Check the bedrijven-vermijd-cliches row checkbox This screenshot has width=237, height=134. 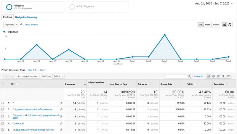2,130
